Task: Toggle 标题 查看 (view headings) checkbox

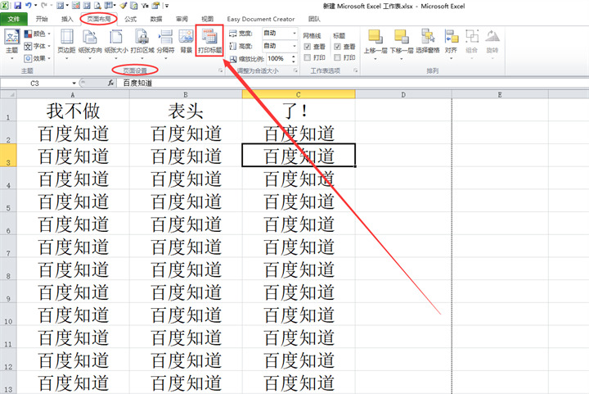Action: (x=337, y=47)
